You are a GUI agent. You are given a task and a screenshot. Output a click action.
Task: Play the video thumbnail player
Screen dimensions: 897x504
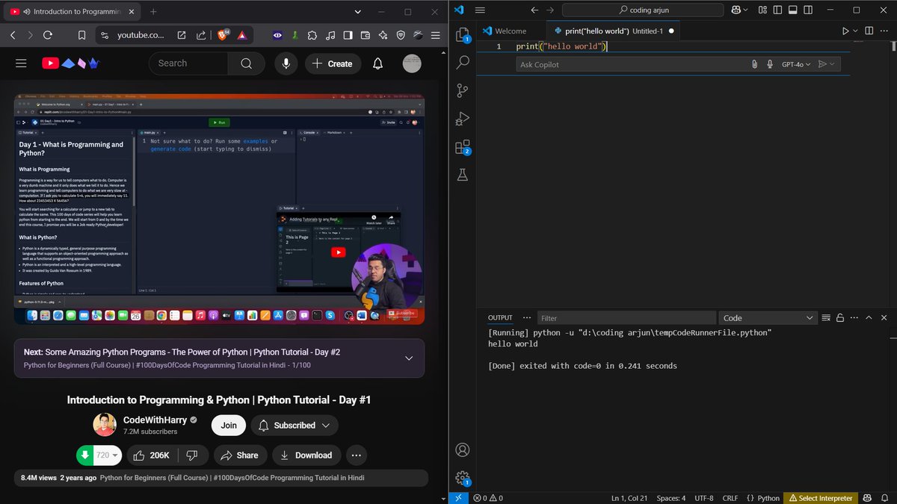tap(220, 210)
